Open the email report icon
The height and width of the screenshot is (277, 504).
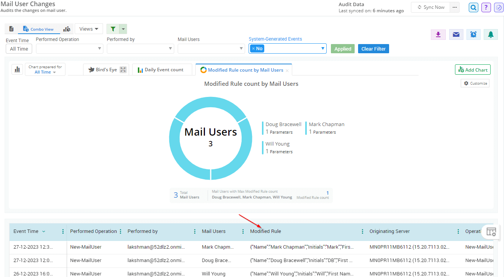point(456,34)
